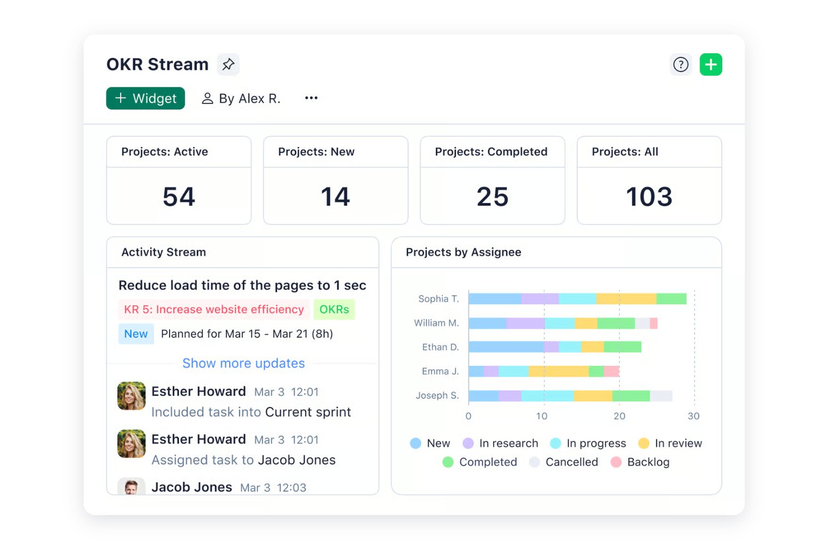Click the Joseph S. chart label
The width and height of the screenshot is (823, 549).
438,395
